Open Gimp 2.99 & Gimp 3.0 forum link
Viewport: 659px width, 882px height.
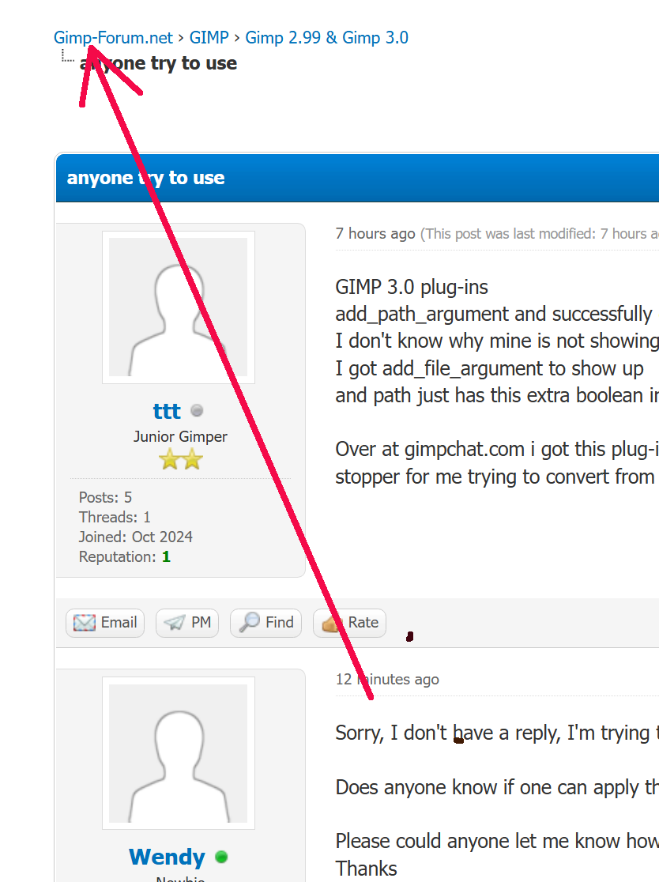326,38
